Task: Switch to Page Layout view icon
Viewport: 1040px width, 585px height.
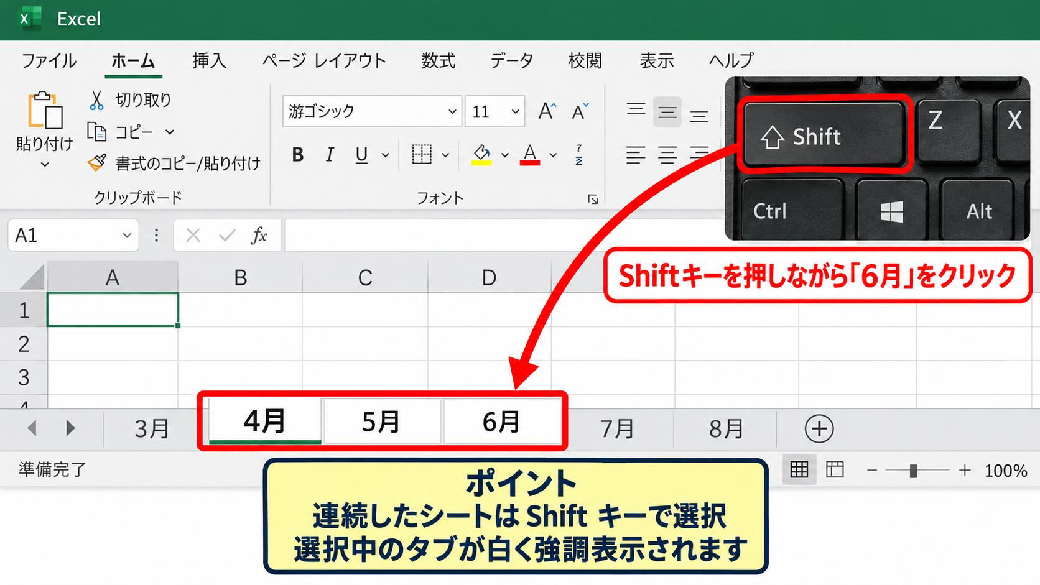Action: click(835, 469)
